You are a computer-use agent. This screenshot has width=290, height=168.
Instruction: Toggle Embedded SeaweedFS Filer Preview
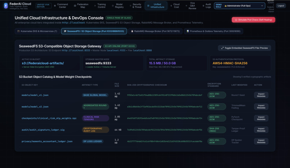tap(244, 48)
